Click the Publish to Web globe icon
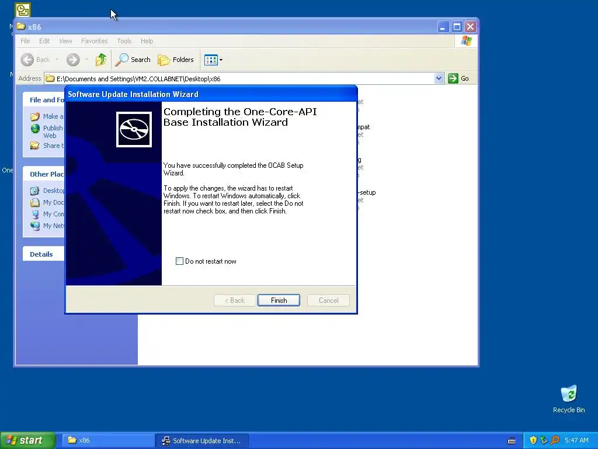The height and width of the screenshot is (449, 598). (x=35, y=129)
